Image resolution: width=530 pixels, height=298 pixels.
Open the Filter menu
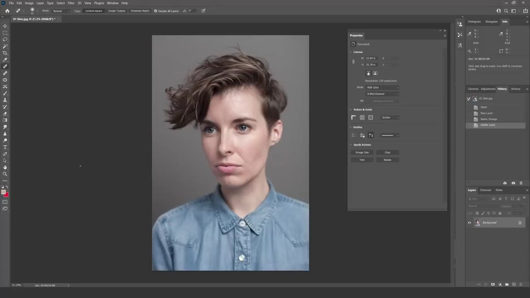[71, 3]
